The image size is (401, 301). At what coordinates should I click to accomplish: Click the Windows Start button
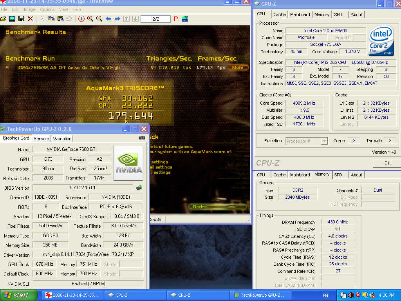pos(18,295)
